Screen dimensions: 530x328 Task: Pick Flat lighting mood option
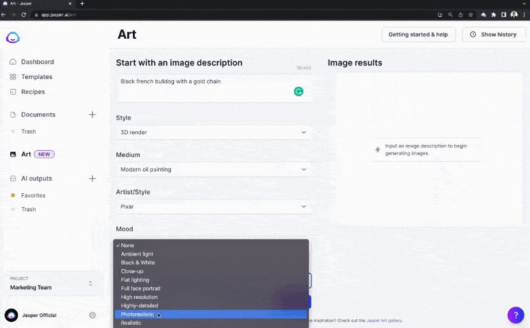[x=211, y=280]
